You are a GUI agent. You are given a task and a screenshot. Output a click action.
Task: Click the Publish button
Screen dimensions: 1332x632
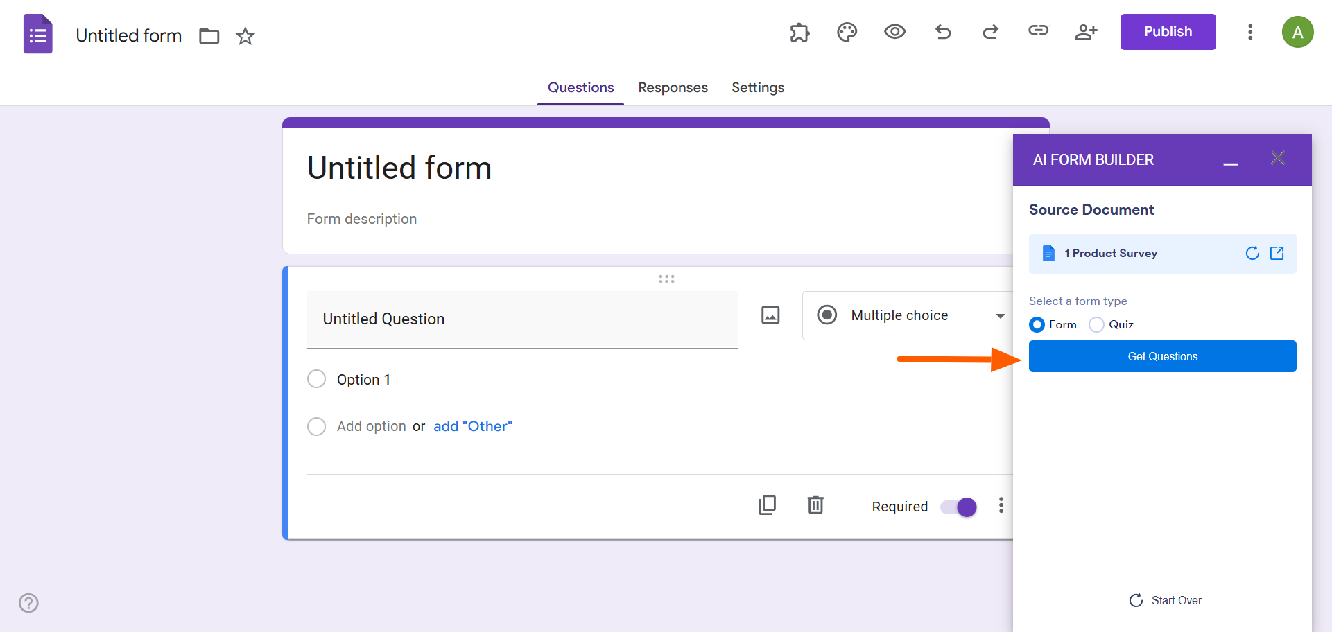click(1168, 32)
